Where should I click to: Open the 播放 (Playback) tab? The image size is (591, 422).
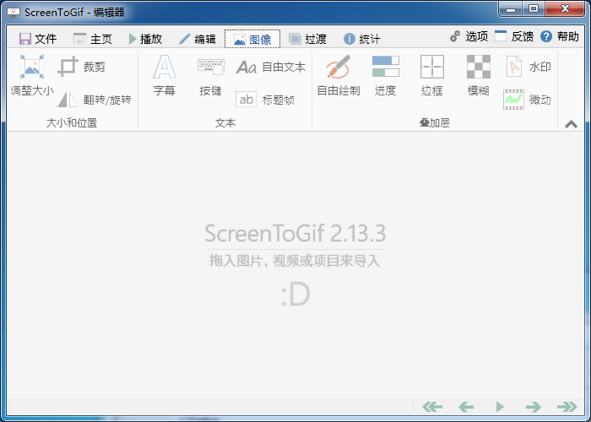[145, 39]
